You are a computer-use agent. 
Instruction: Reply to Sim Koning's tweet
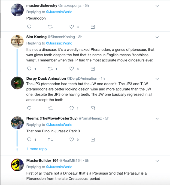29,69
